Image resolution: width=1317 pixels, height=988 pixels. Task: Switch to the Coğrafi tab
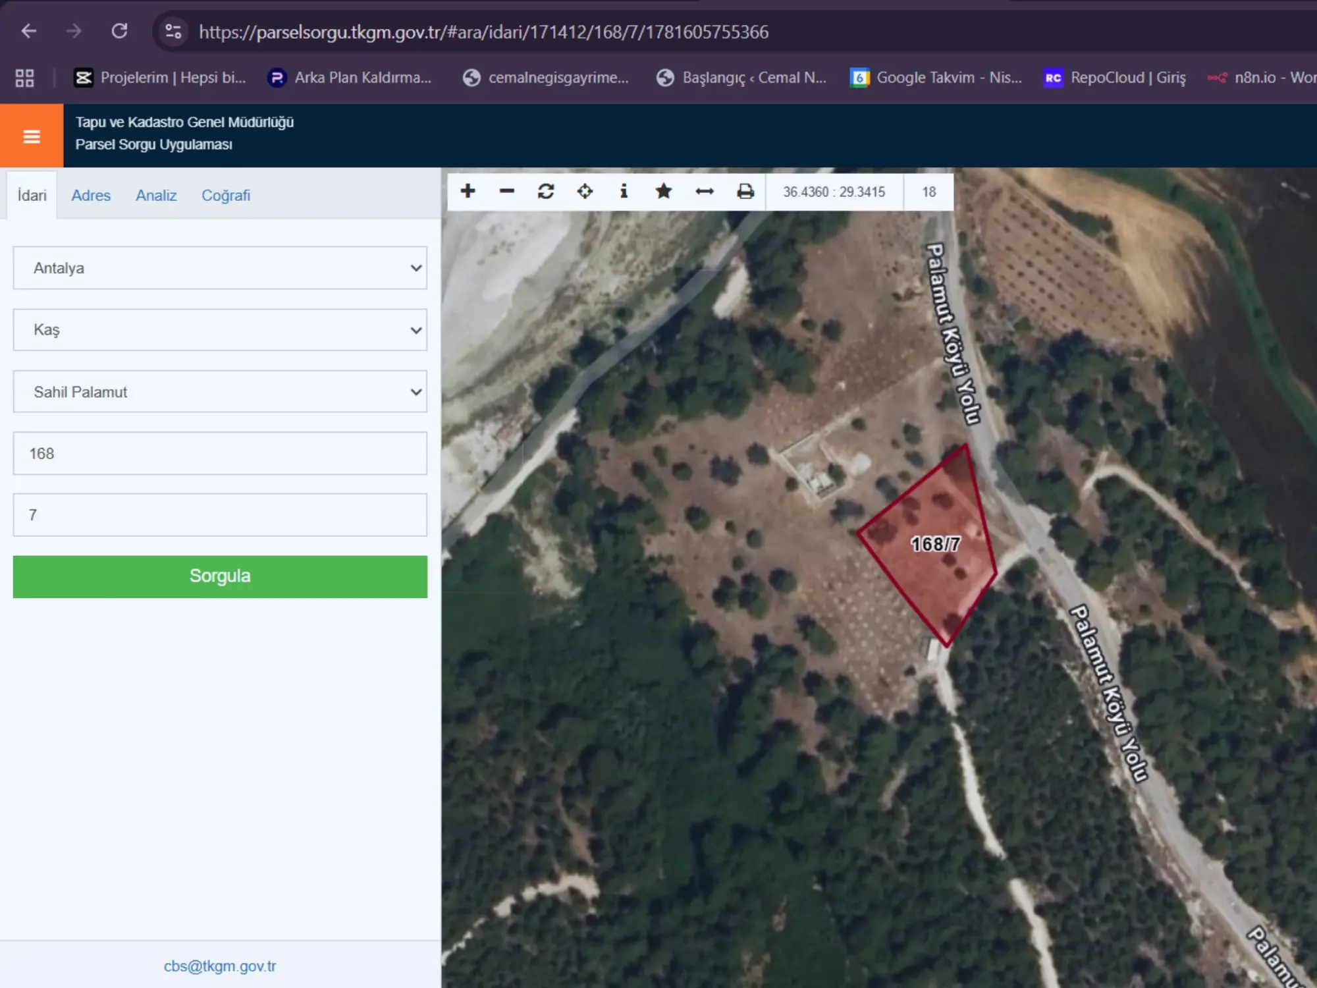point(226,195)
